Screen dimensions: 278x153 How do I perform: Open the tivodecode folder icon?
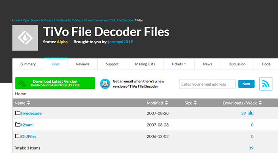17,113
